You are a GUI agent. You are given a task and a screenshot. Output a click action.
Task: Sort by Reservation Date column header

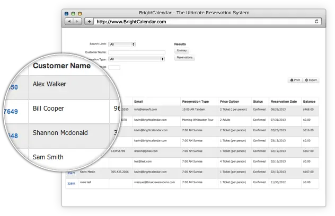tap(284, 101)
